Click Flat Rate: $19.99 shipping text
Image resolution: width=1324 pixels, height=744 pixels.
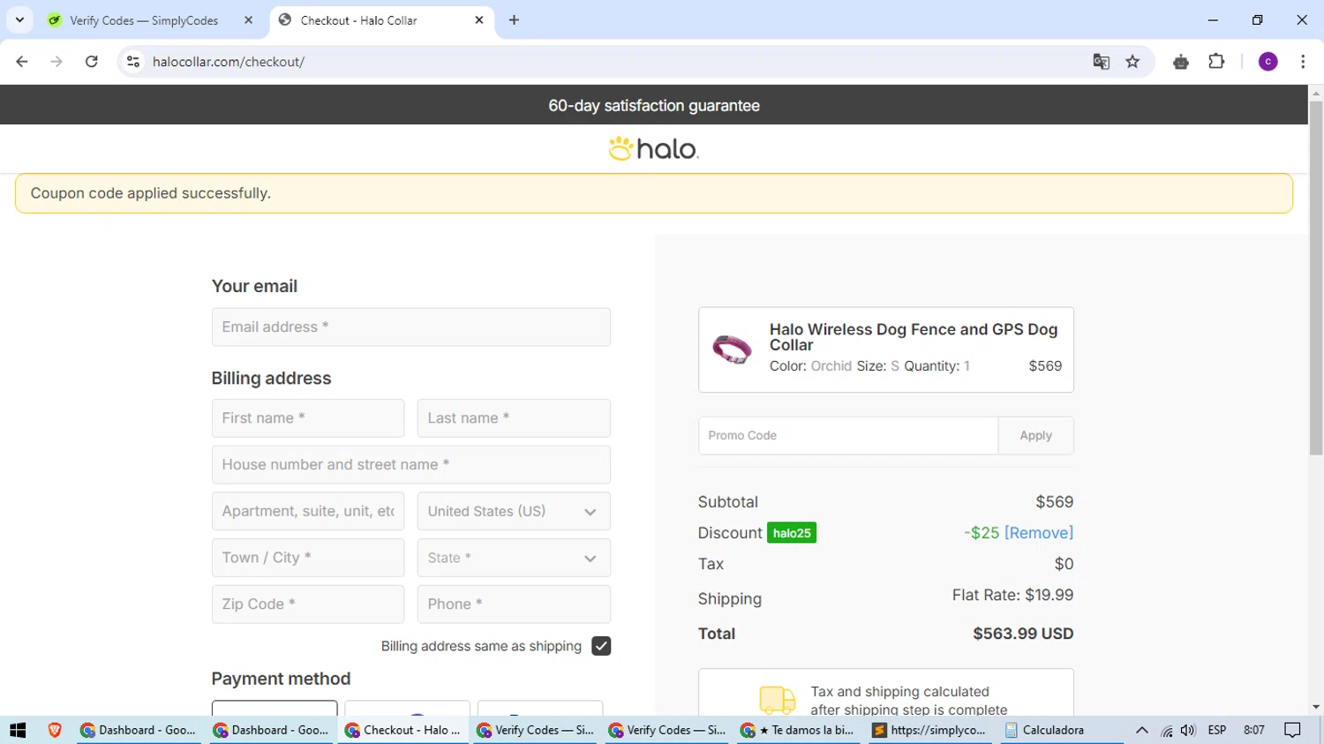pos(1012,595)
